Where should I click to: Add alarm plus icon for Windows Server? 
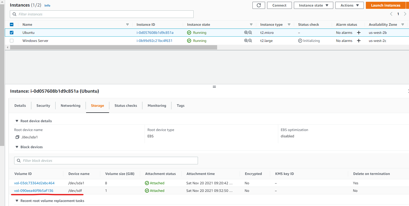point(359,41)
